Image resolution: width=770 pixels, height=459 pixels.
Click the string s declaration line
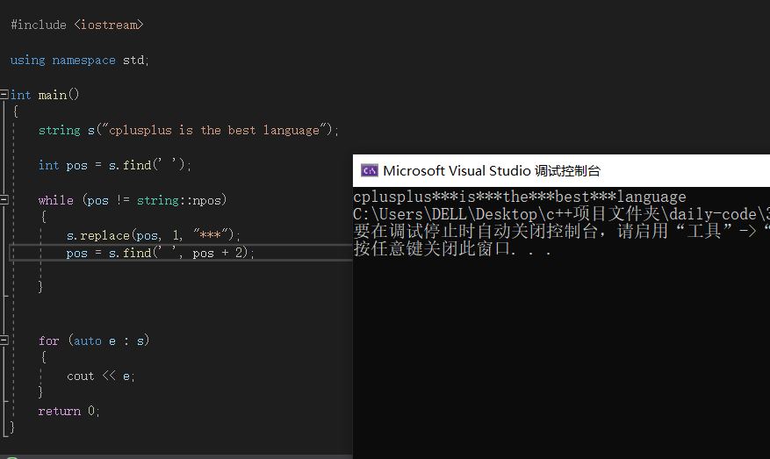tap(189, 130)
